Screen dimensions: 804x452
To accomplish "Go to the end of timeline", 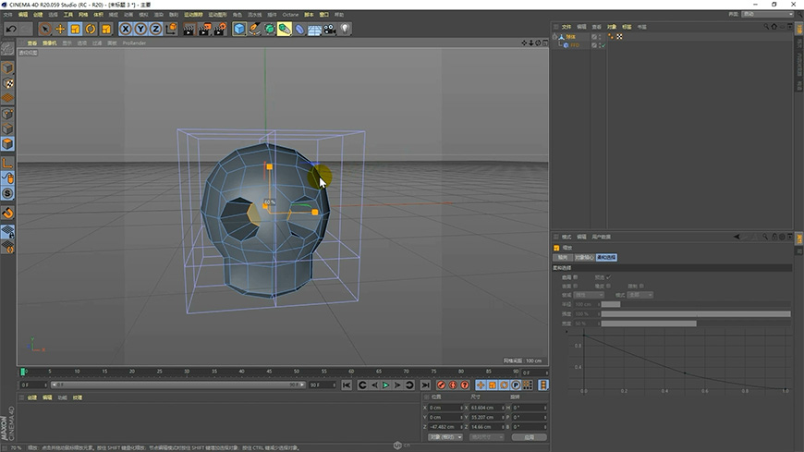I will pos(425,385).
